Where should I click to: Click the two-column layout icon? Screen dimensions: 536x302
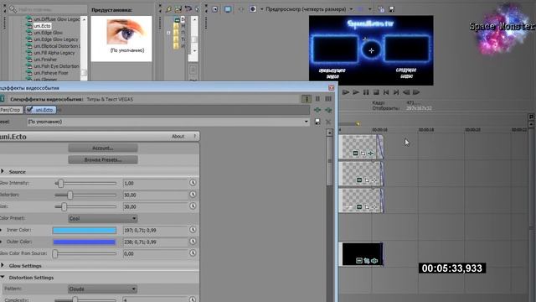tap(317, 99)
